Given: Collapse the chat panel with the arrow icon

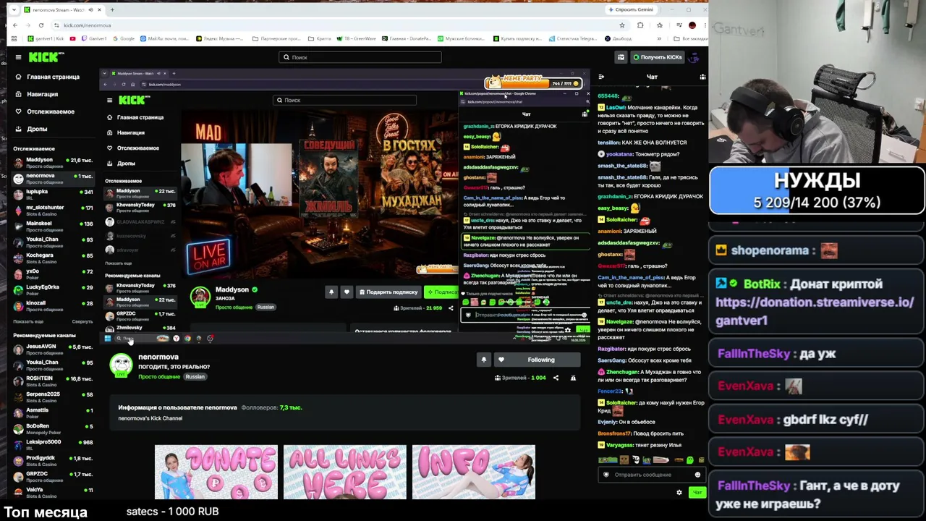Looking at the screenshot, I should [x=601, y=77].
